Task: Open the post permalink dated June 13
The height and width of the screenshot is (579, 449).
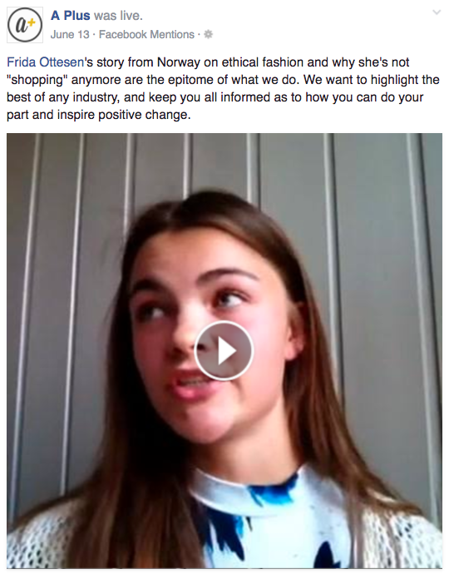Action: 70,34
